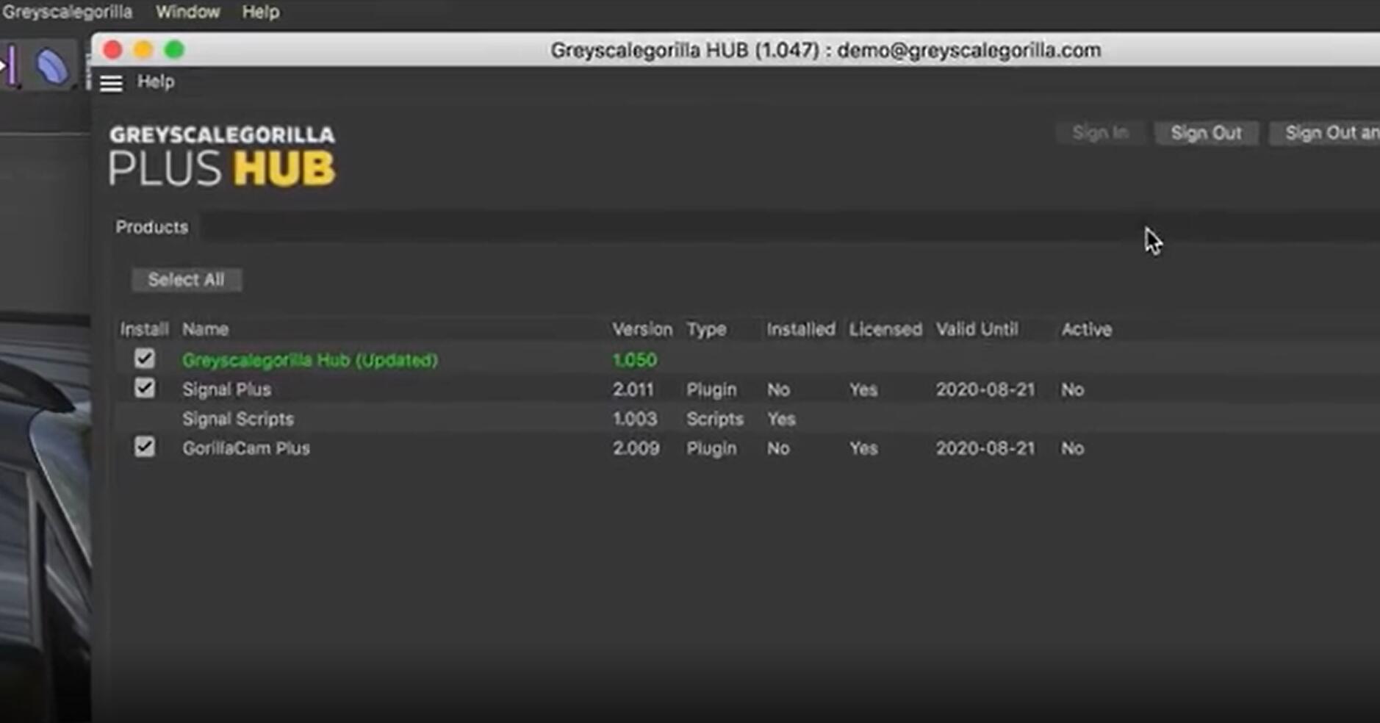
Task: Select the Signal Scripts row name
Action: coord(238,419)
